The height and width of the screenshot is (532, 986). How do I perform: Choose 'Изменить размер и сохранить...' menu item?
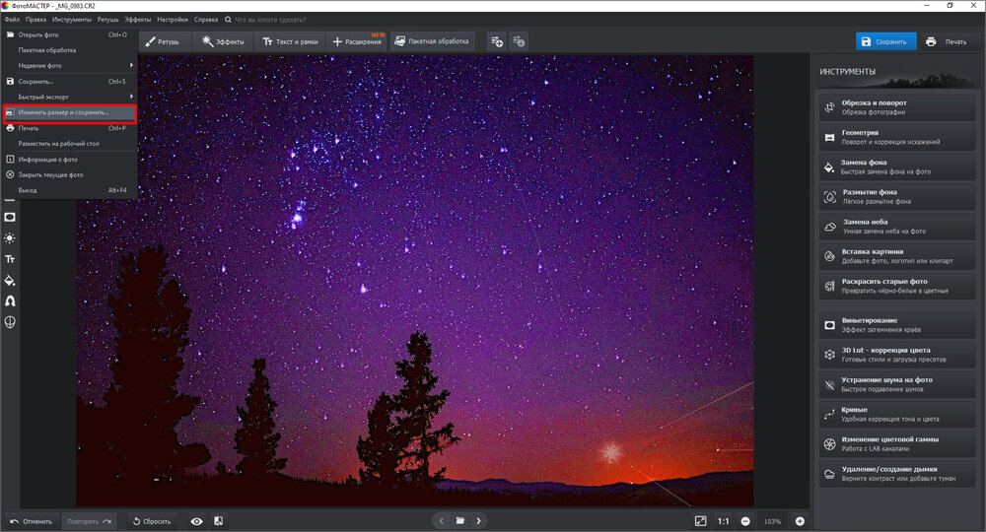click(x=69, y=112)
